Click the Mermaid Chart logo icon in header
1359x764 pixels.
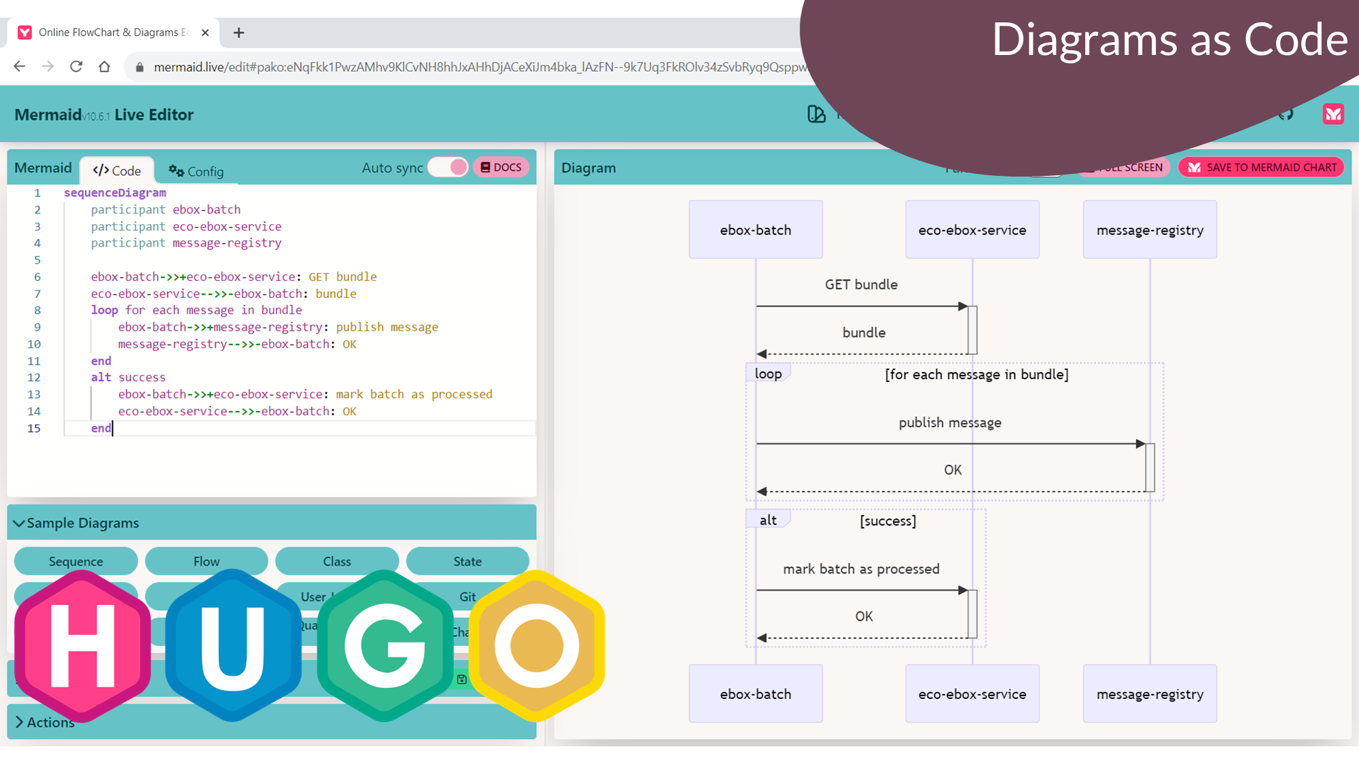pyautogui.click(x=1333, y=113)
